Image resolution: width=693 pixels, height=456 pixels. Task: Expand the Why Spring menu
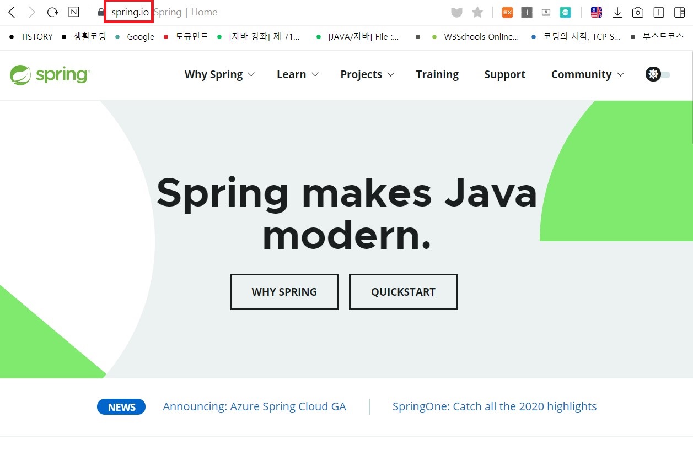point(219,74)
